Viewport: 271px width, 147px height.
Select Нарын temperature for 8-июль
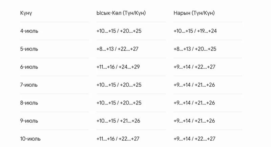pos(194,103)
